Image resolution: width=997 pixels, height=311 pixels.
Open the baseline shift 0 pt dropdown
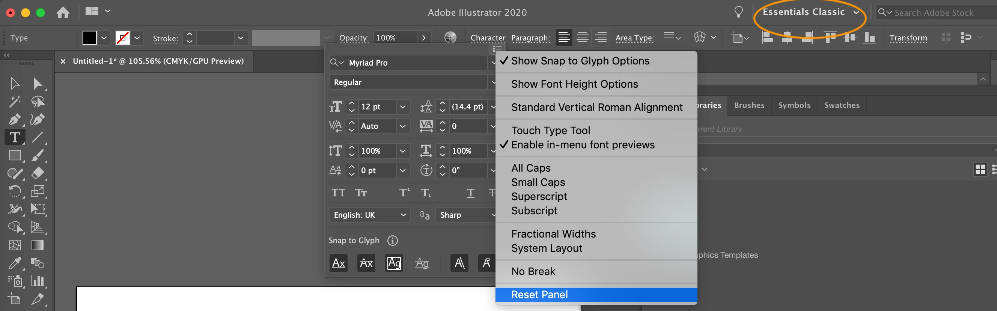(402, 170)
